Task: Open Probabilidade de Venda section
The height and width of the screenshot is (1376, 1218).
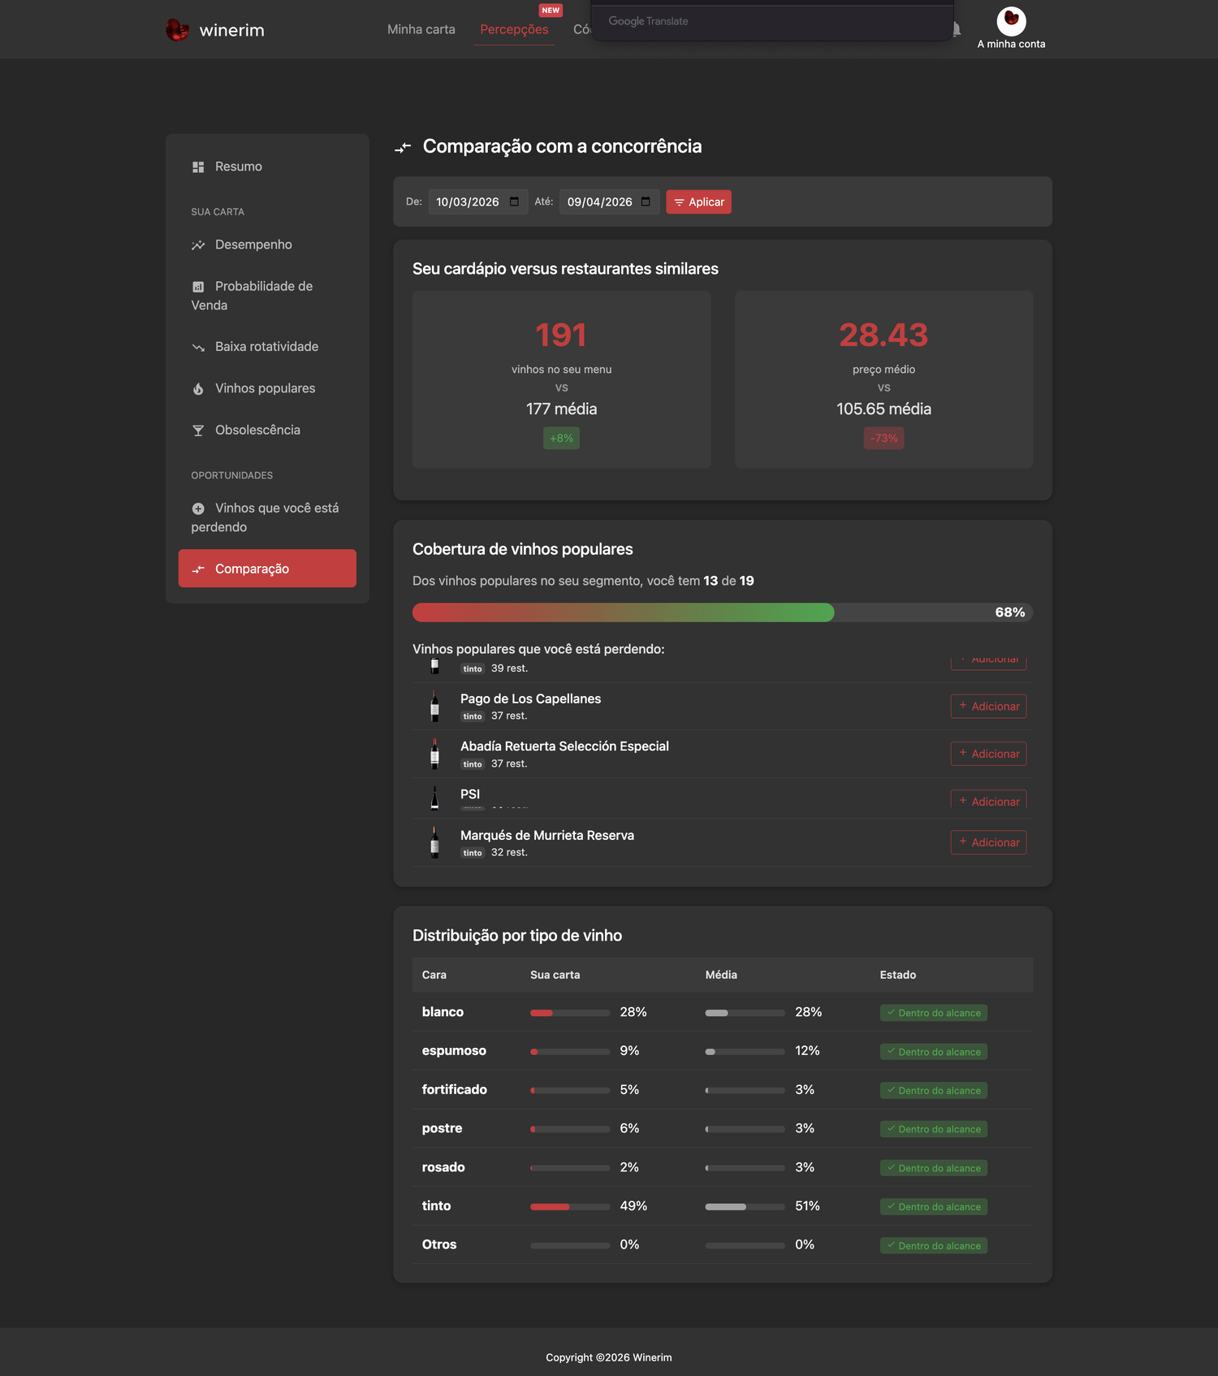Action: click(267, 296)
